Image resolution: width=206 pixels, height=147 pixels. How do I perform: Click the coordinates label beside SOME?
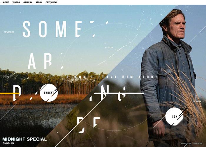(9, 32)
